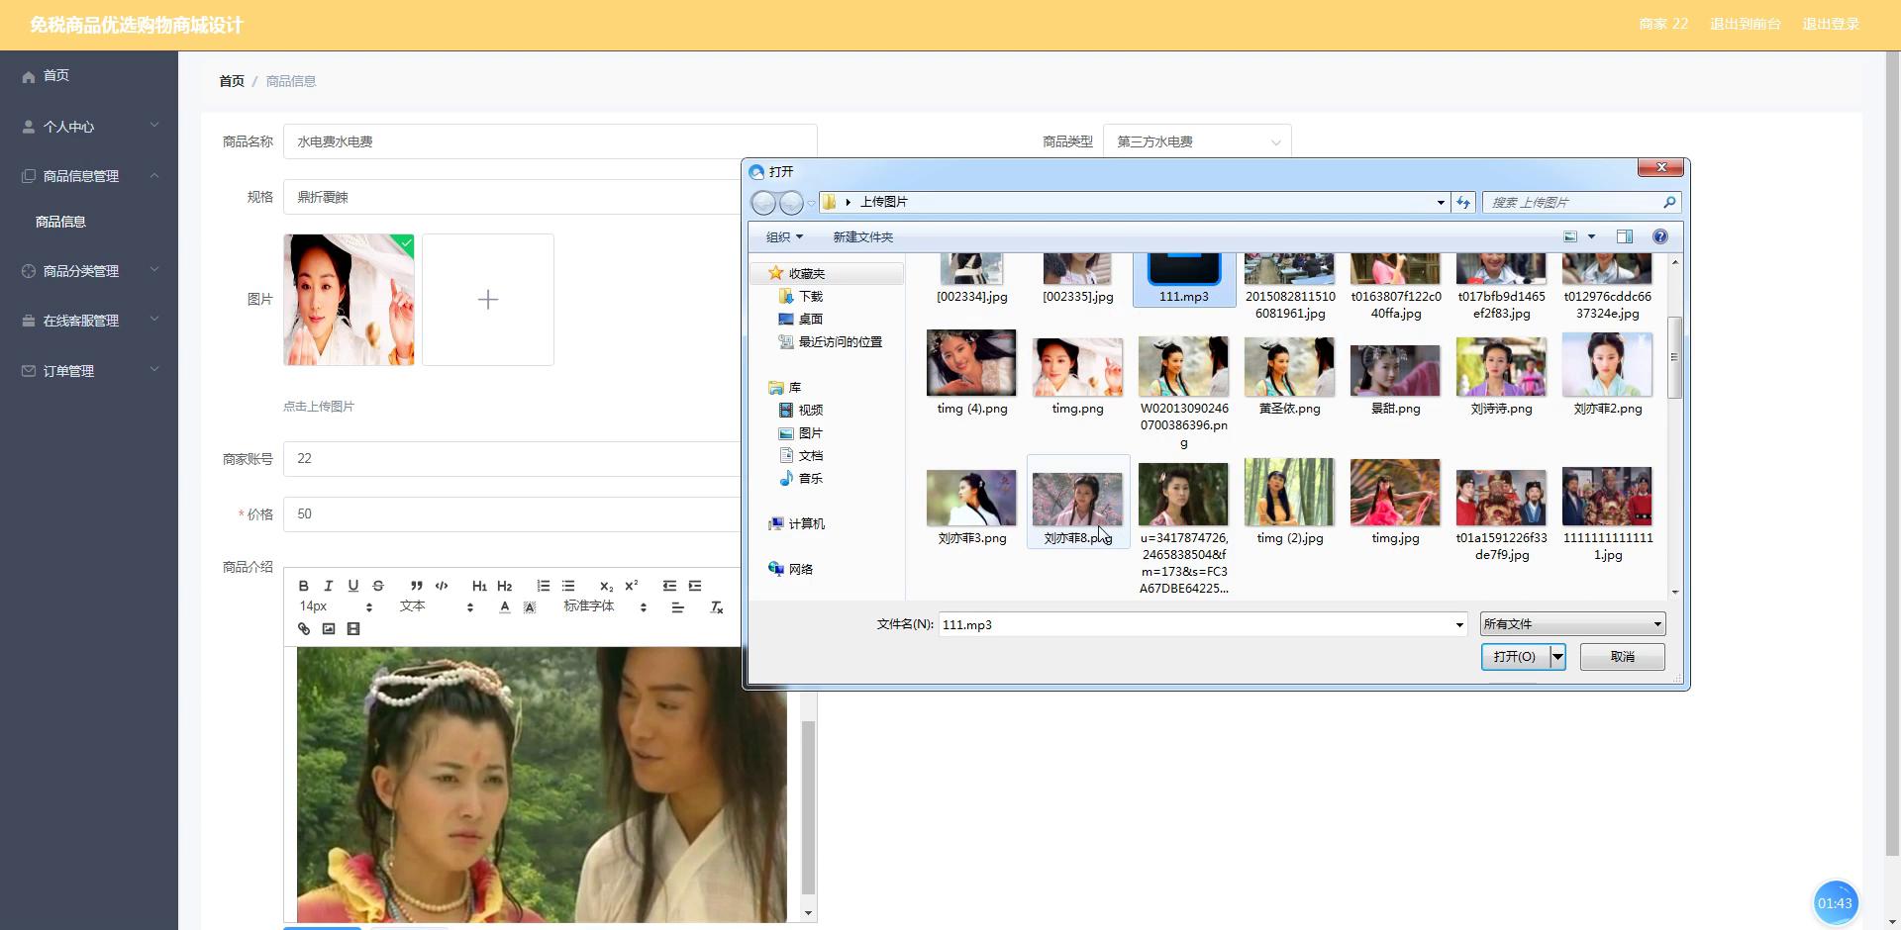Click the 取消 button in dialog

1622,657
